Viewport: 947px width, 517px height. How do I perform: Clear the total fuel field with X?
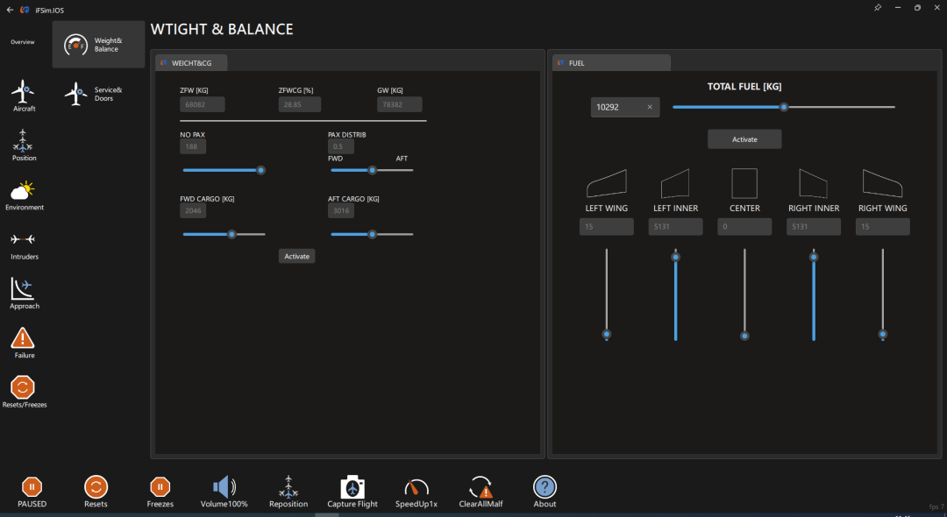click(x=650, y=108)
